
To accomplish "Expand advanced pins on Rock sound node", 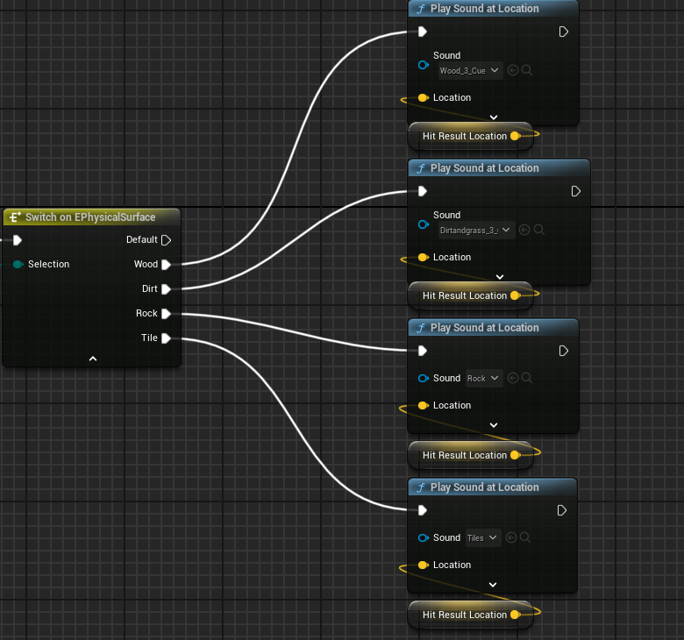I will coord(494,425).
